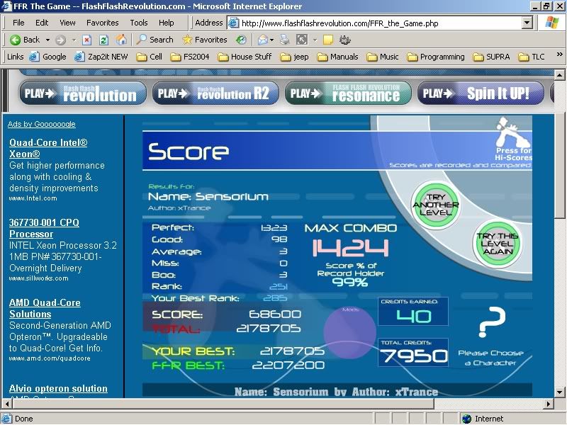Open the Tools menu

[139, 23]
